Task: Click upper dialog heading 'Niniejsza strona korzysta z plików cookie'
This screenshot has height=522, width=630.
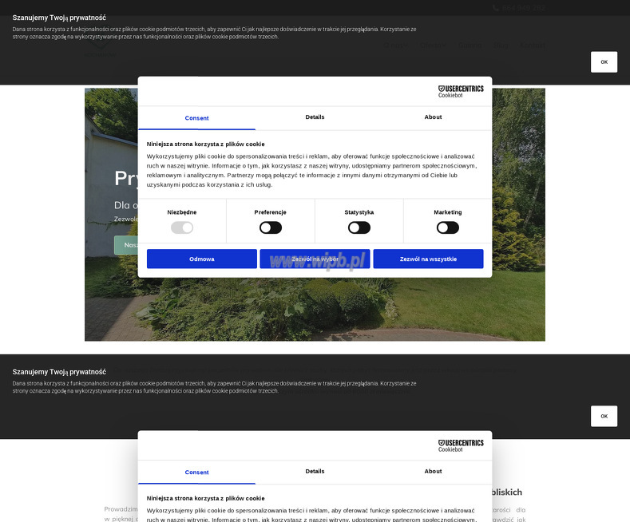Action: [x=205, y=144]
